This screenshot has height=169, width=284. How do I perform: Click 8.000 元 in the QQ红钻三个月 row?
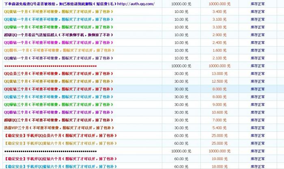pyautogui.click(x=219, y=89)
